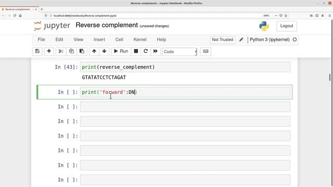Move selected cell down arrow
The height and width of the screenshot is (187, 333).
[x=104, y=51]
